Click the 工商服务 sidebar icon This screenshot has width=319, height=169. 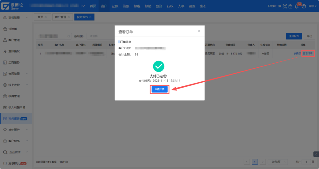pyautogui.click(x=5, y=62)
